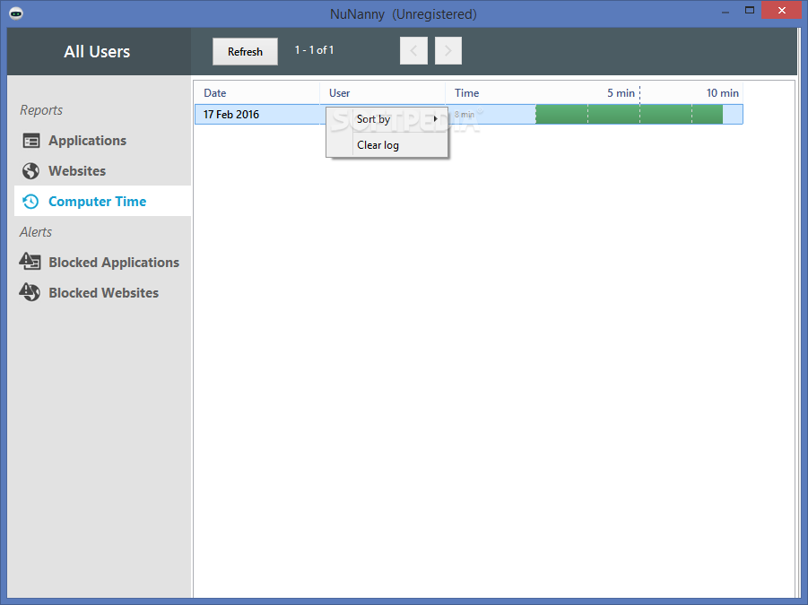
Task: Open the Websites report
Action: pyautogui.click(x=77, y=171)
